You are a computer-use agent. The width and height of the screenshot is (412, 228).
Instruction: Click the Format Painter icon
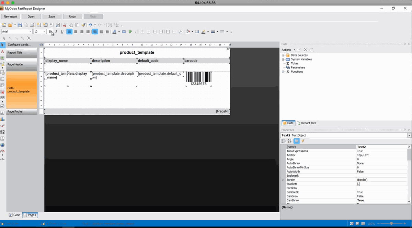click(83, 25)
